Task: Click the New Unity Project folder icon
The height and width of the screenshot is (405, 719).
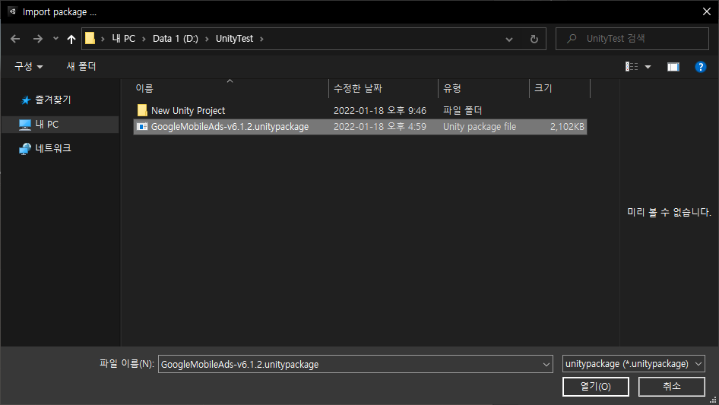Action: click(x=142, y=110)
